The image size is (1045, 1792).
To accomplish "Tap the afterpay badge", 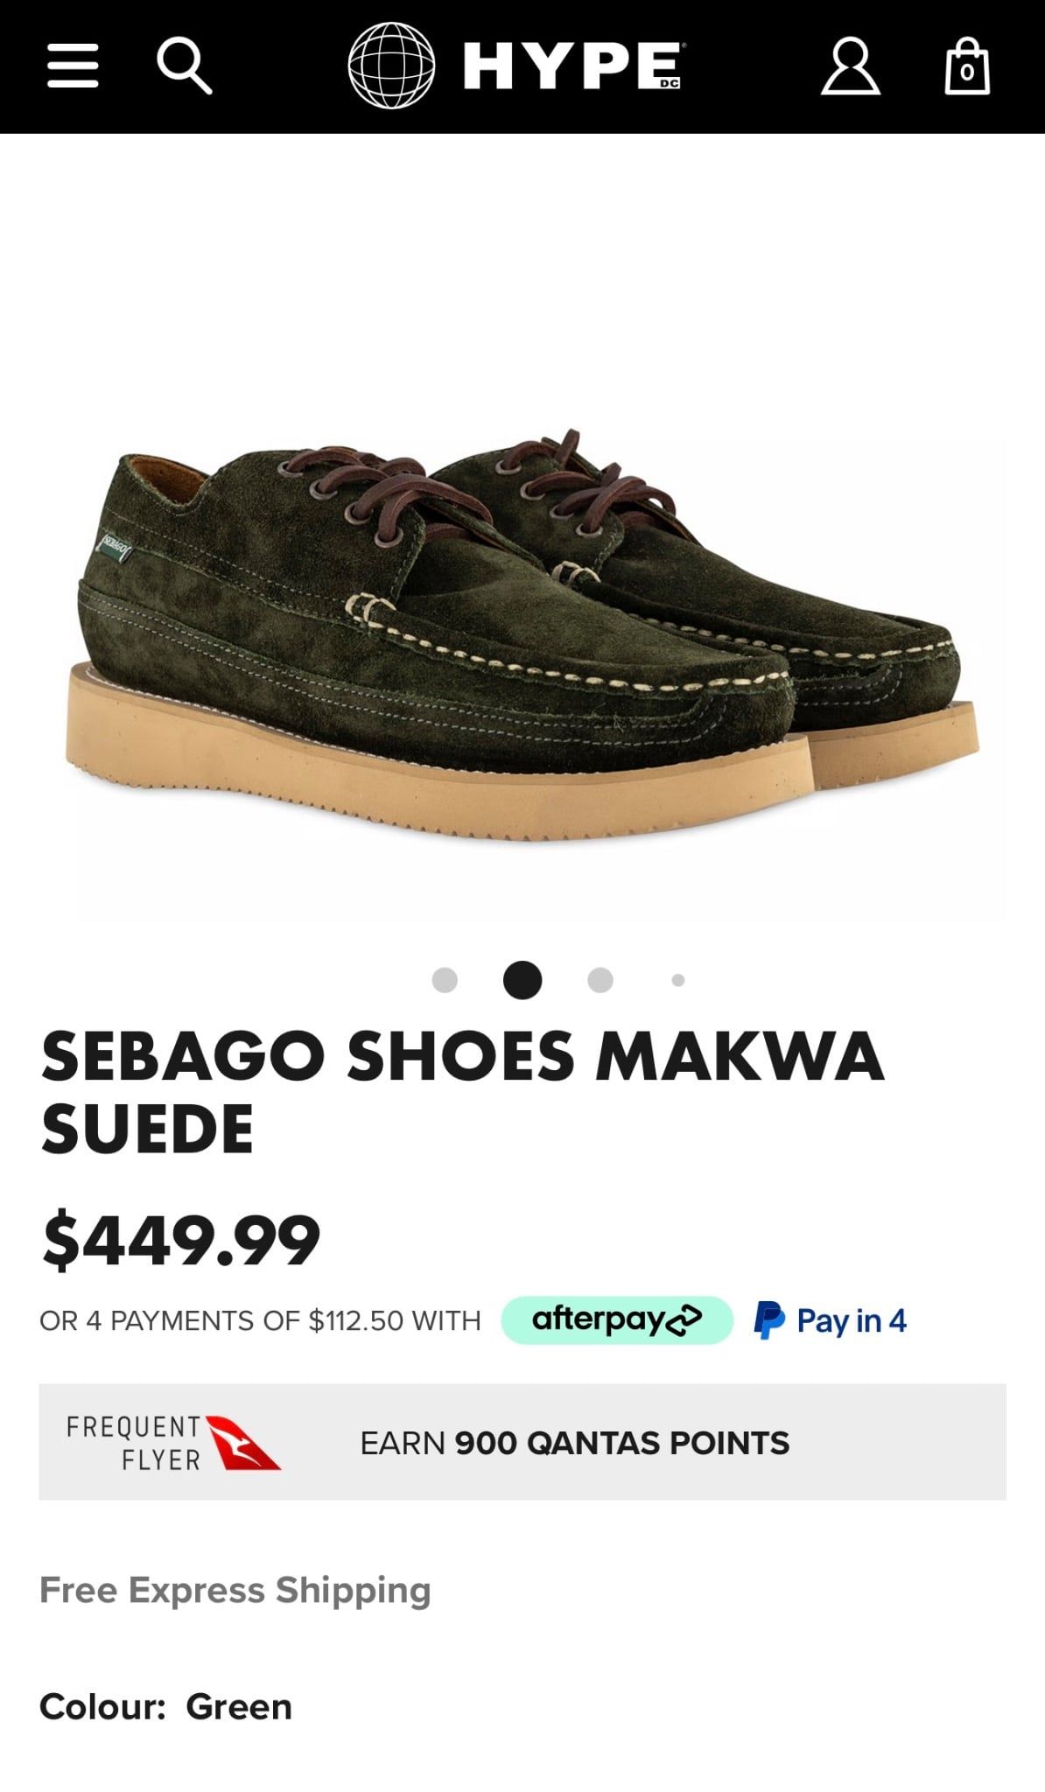I will tap(617, 1319).
